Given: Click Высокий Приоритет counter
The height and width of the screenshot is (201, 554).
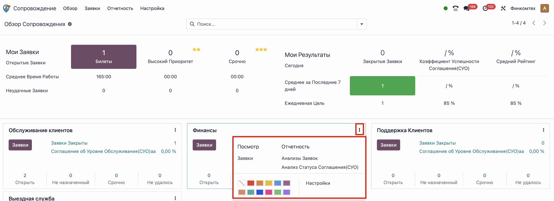Looking at the screenshot, I should pyautogui.click(x=170, y=57).
